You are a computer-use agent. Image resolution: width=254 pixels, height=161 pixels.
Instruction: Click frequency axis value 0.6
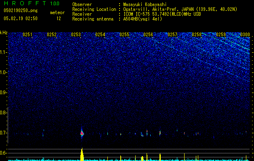tap(3, 153)
